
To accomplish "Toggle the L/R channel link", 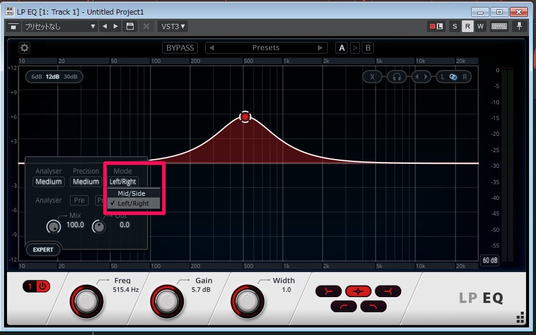I will [453, 77].
